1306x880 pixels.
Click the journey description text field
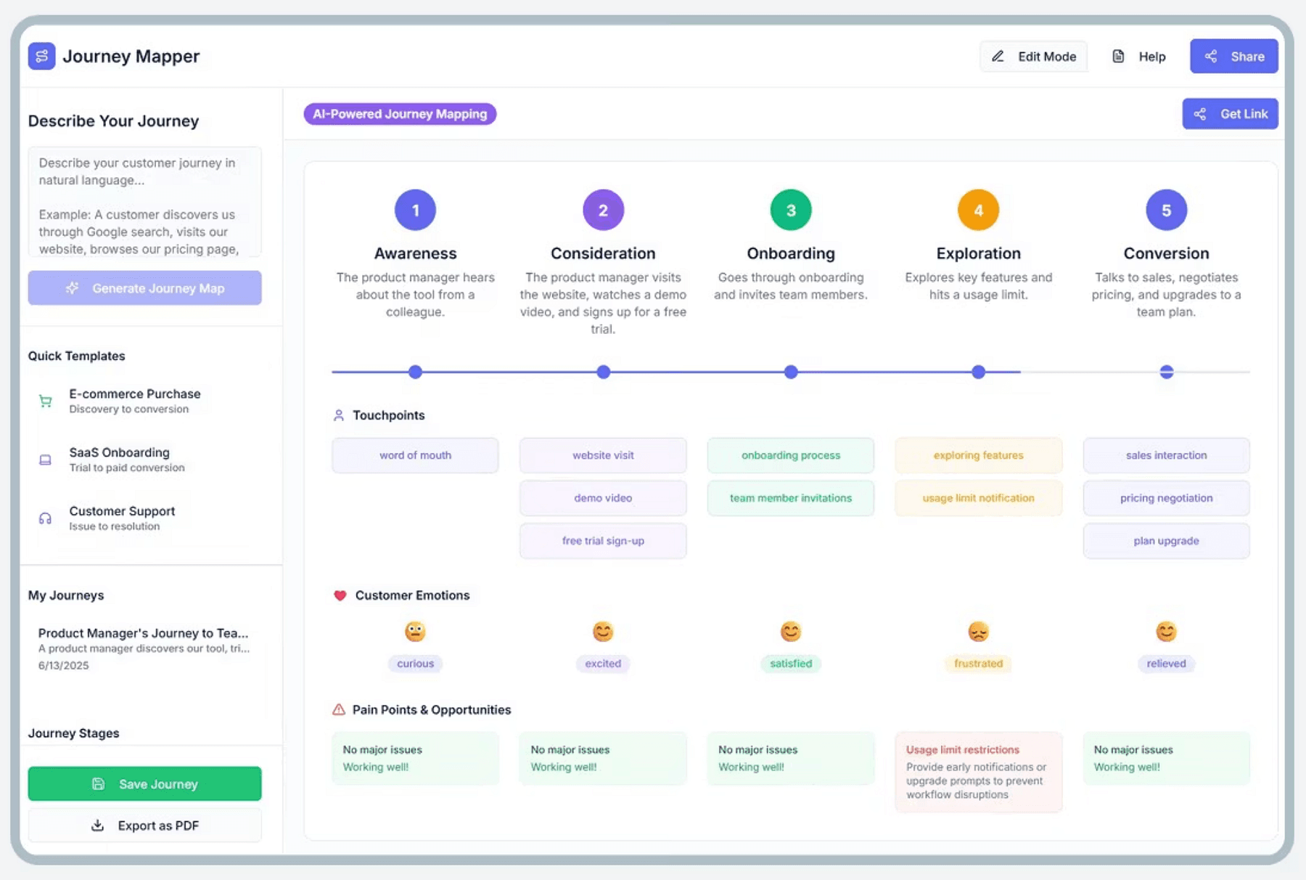pyautogui.click(x=144, y=202)
